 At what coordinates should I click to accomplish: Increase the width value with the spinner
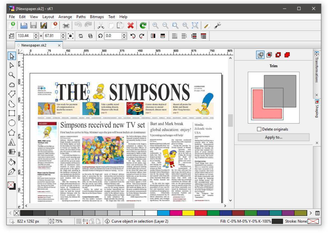[x=36, y=34]
